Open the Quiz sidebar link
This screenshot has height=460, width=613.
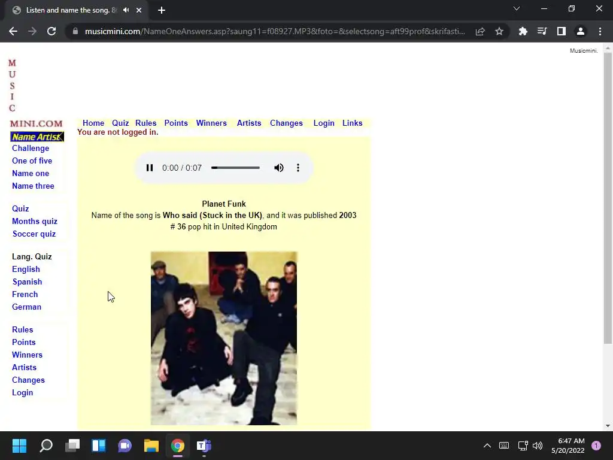20,208
